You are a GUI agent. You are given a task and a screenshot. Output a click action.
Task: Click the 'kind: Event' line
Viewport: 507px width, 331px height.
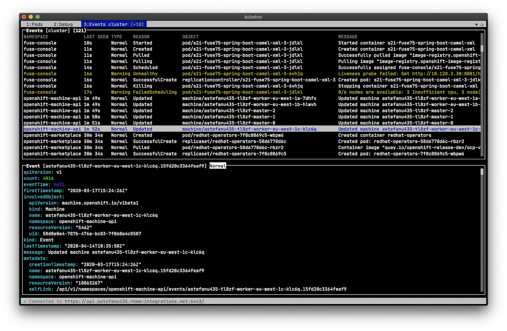(x=38, y=240)
